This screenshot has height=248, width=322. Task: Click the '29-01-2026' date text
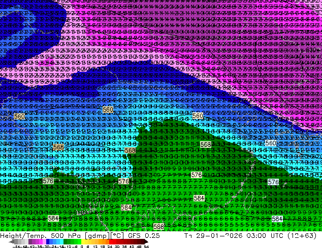coord(219,235)
